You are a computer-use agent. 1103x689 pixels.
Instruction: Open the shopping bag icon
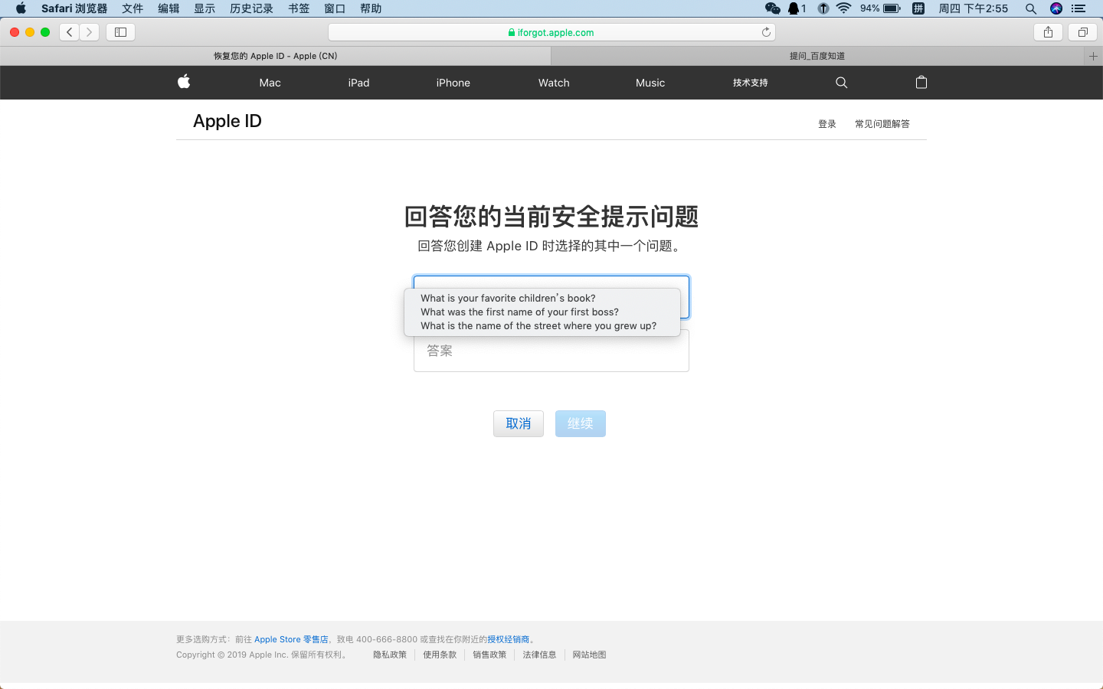point(921,82)
